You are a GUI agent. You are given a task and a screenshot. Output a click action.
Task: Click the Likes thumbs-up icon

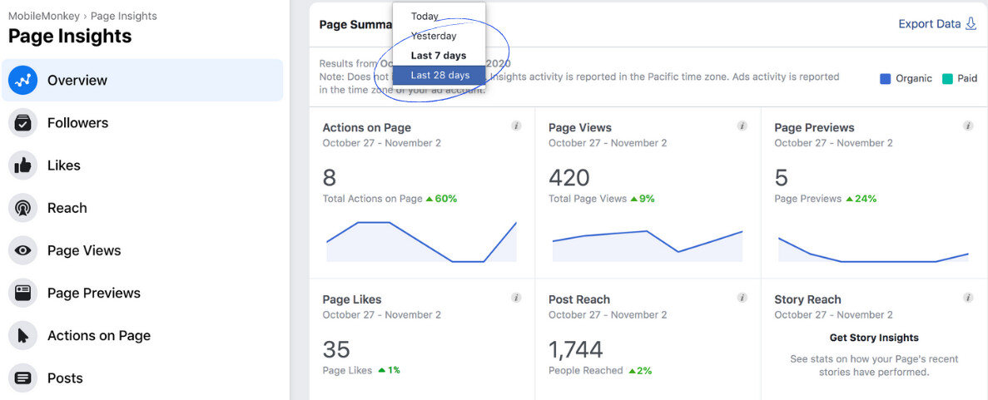pyautogui.click(x=22, y=165)
